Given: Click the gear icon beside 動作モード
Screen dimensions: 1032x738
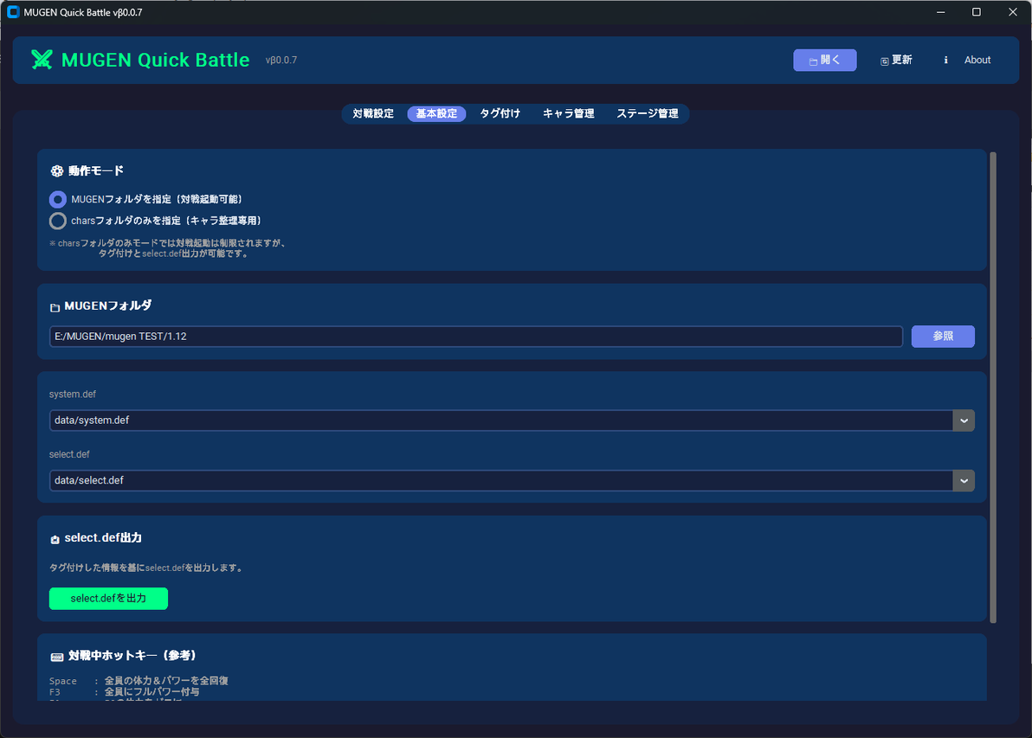Looking at the screenshot, I should (56, 171).
